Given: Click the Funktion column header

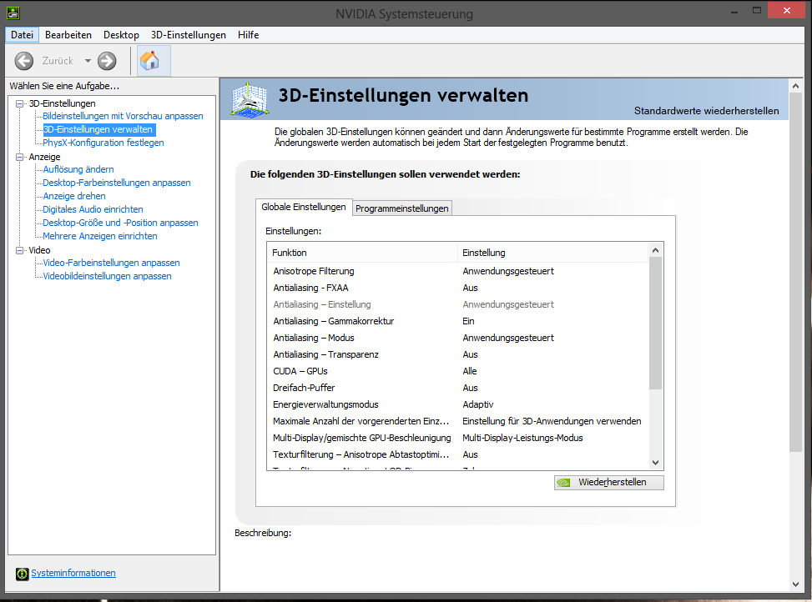Looking at the screenshot, I should click(362, 253).
